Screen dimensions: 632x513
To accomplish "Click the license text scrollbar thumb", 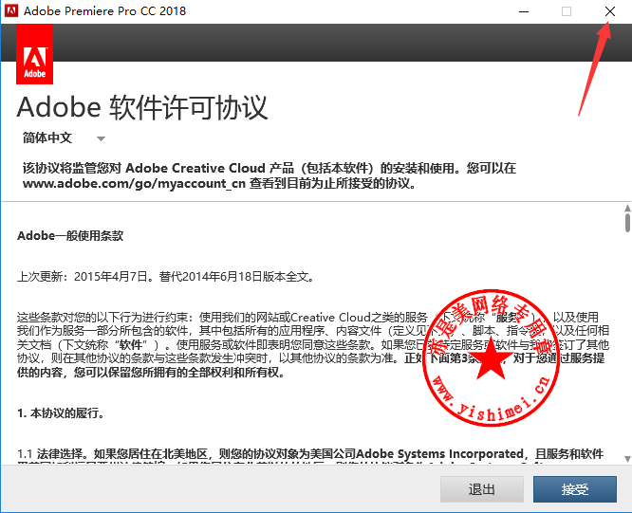I will click(x=627, y=223).
